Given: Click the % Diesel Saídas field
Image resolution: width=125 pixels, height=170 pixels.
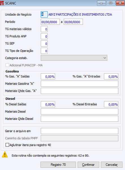Looking at the screenshot, I should tap(48, 104).
